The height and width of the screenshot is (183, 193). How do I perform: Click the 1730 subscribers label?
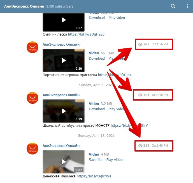coord(60,6)
